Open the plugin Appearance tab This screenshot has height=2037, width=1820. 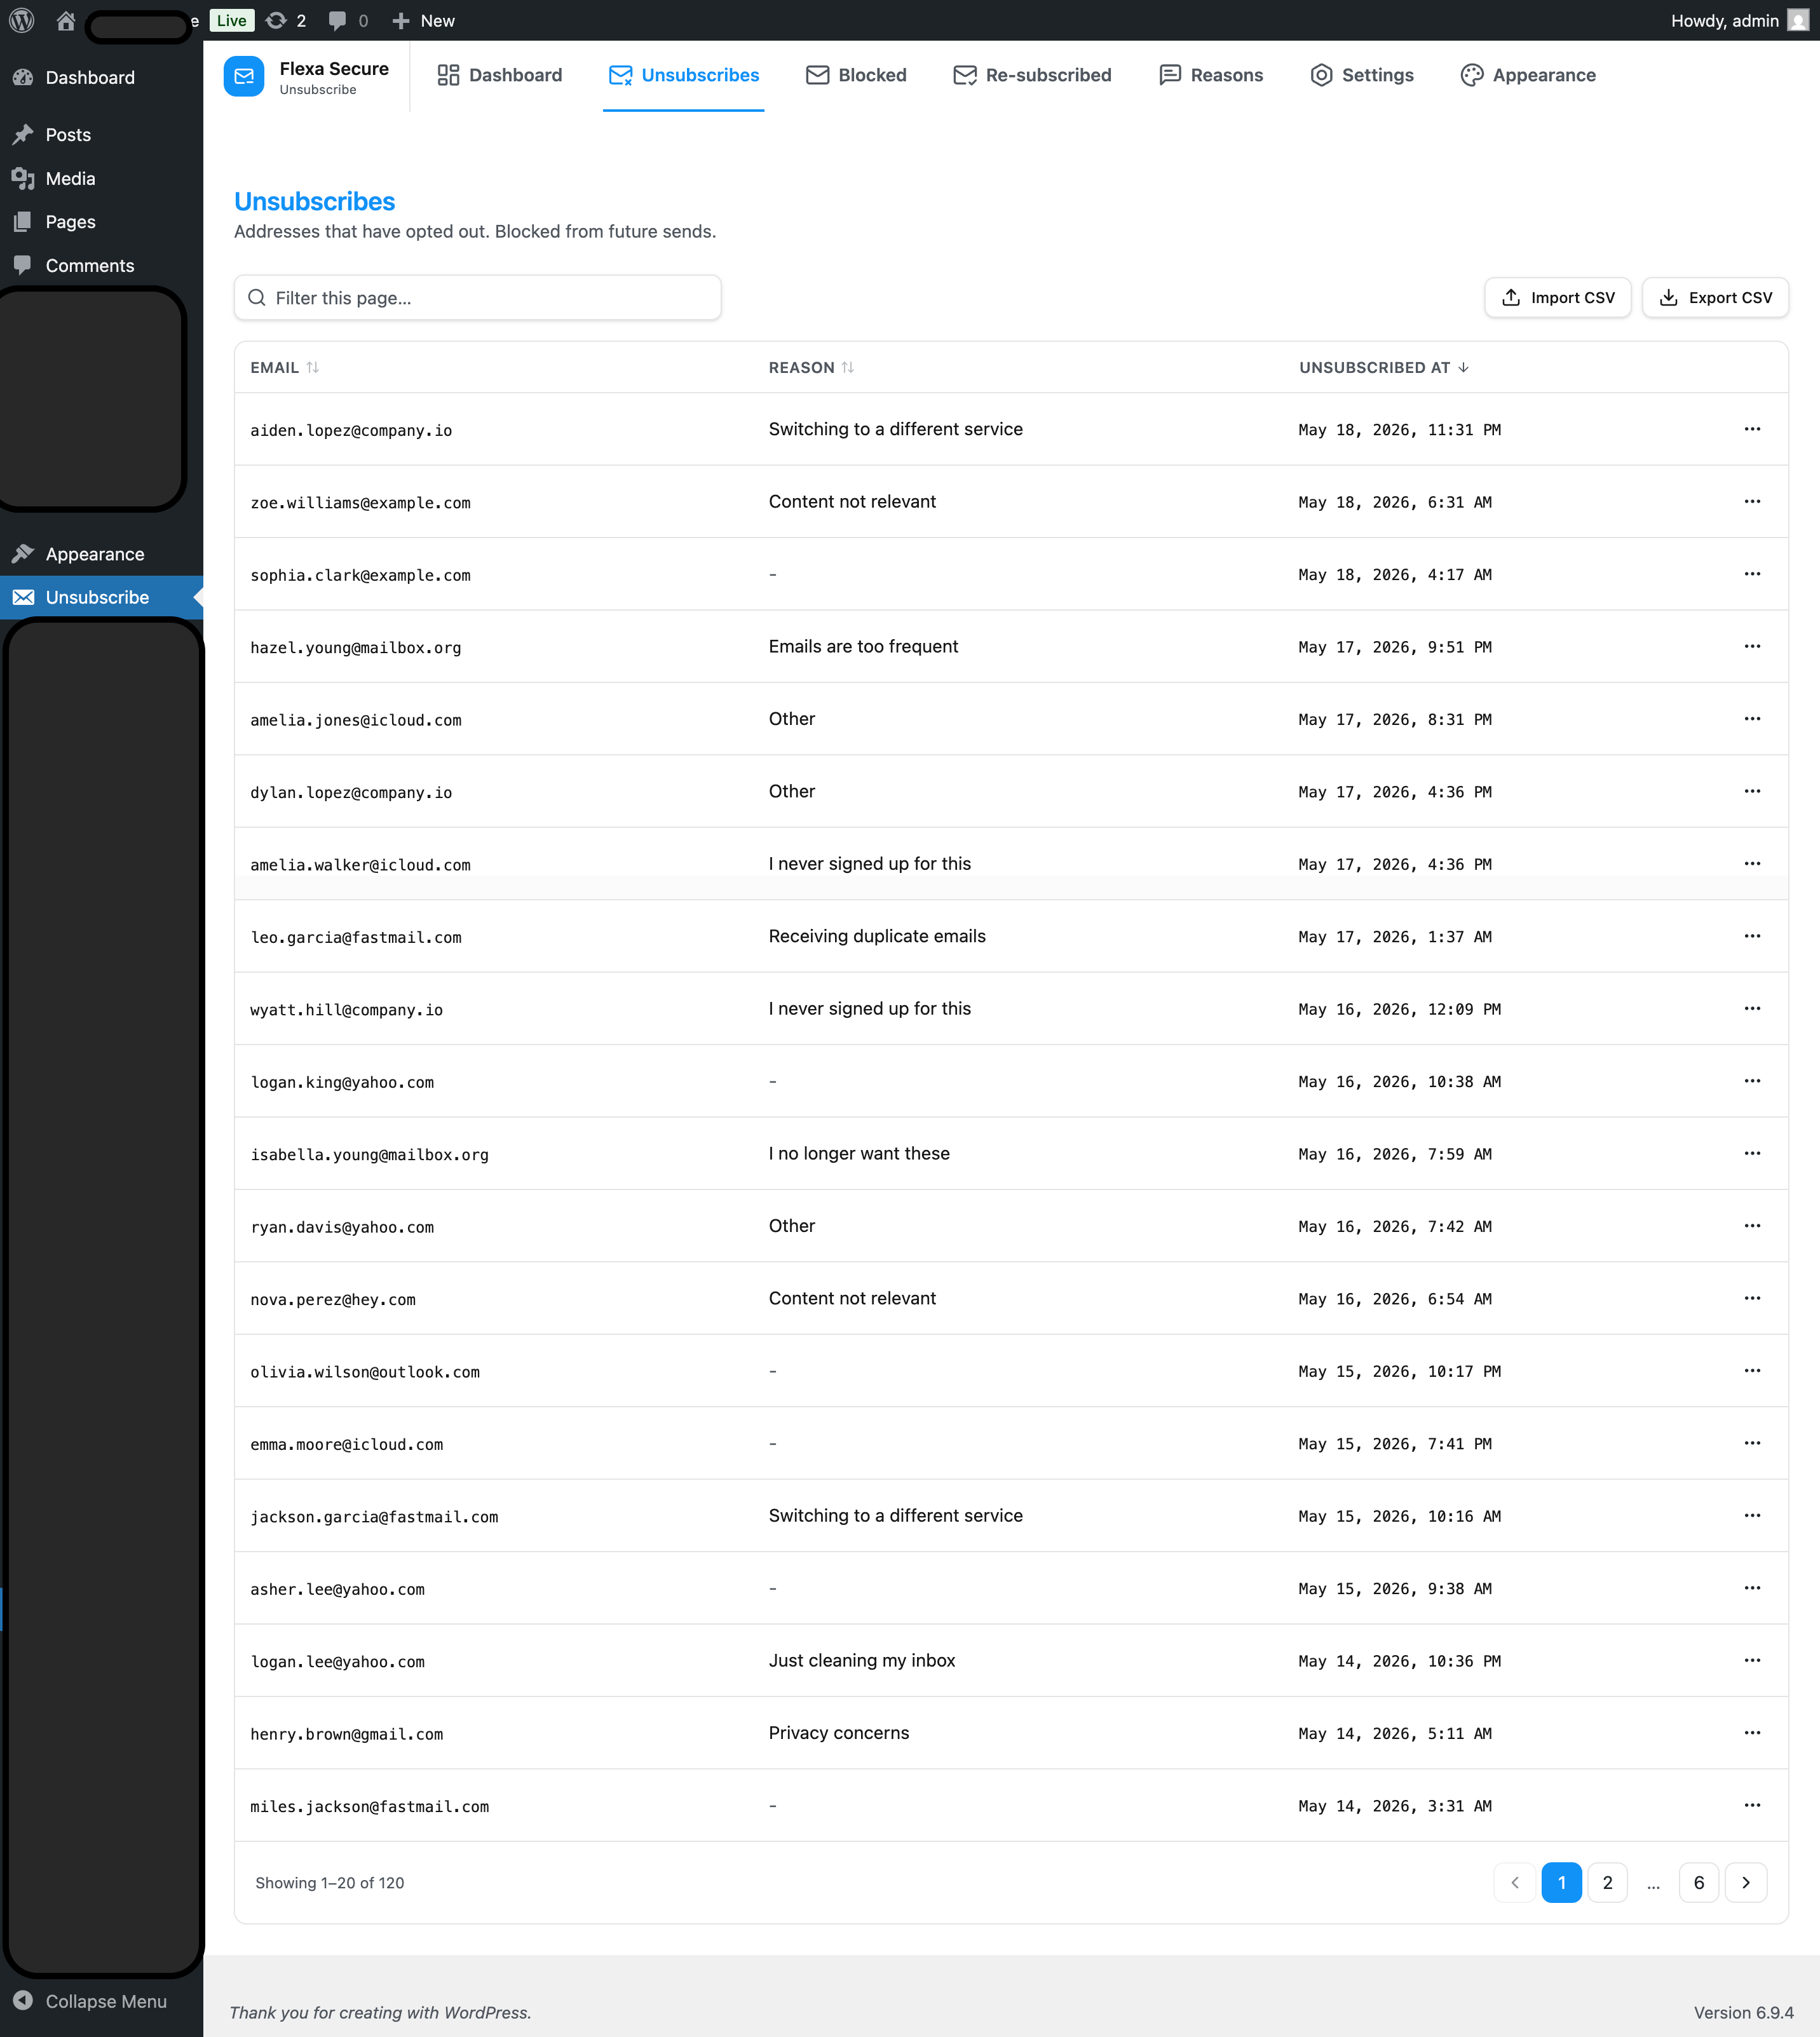coord(1528,75)
